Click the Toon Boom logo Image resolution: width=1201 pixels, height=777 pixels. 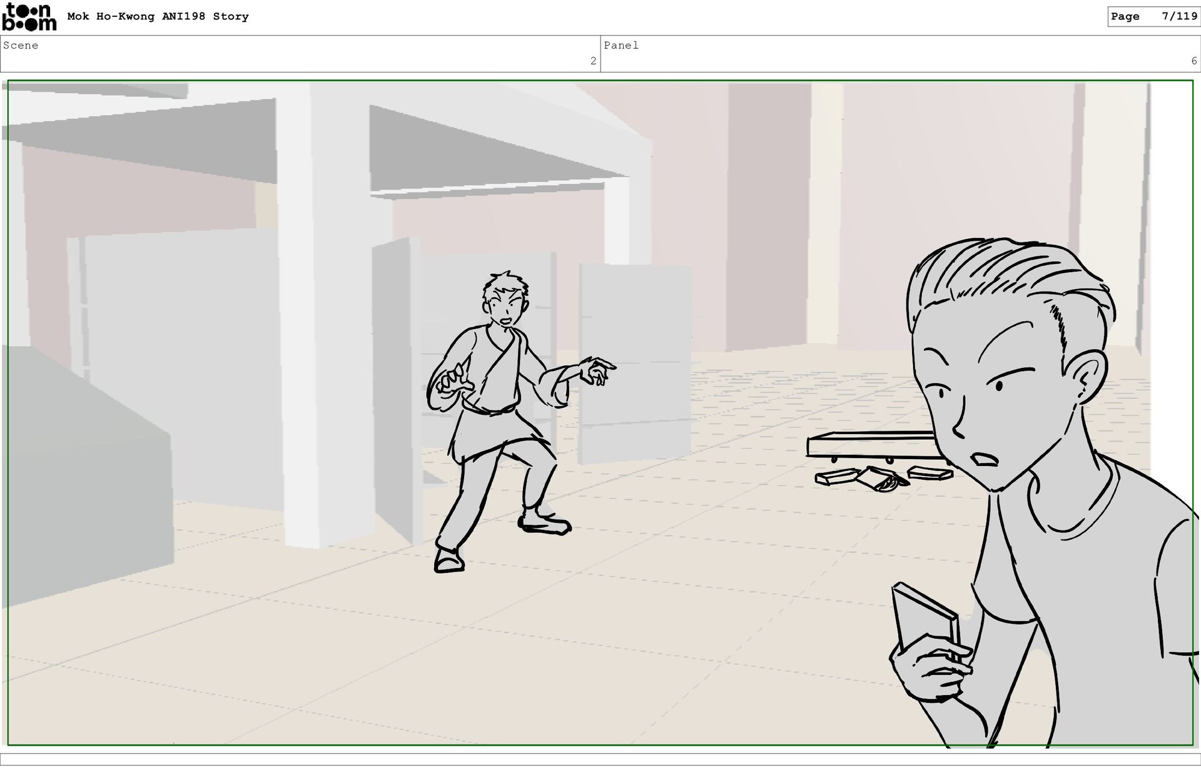tap(29, 17)
